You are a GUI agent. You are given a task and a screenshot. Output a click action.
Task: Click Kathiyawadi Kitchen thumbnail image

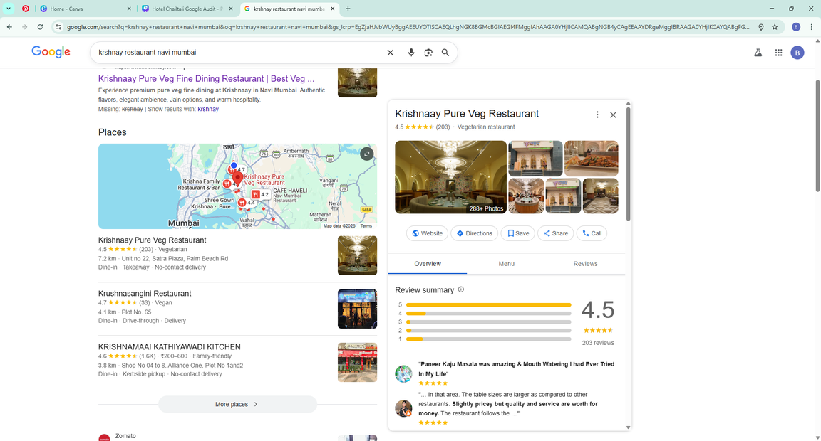coord(357,362)
